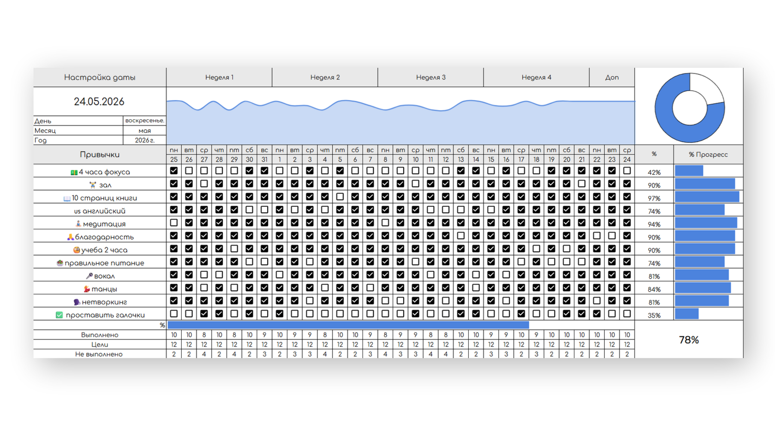Toggle '10 страниц книги' checkbox for day 5
Viewport: 775px width, 436px height.
click(340, 197)
